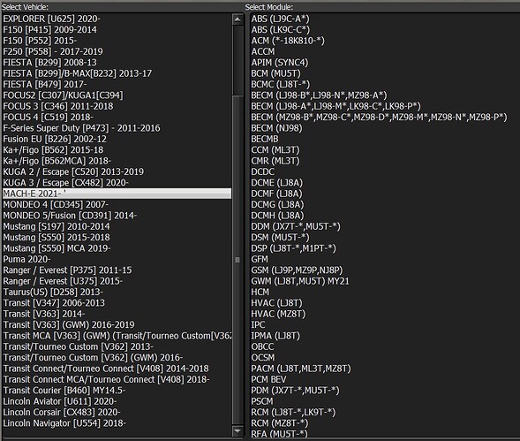Select BECM (NJ98) module
The image size is (520, 441).
(x=276, y=128)
